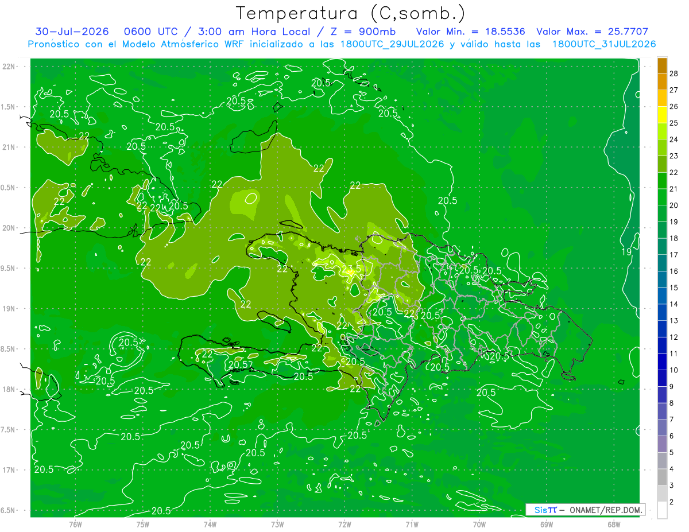
Task: Click the latitude axis label "22N"
Action: point(9,67)
